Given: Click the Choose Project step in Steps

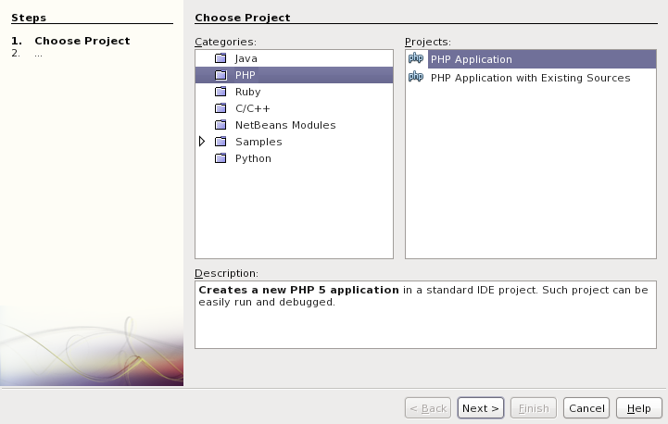Looking at the screenshot, I should click(82, 41).
